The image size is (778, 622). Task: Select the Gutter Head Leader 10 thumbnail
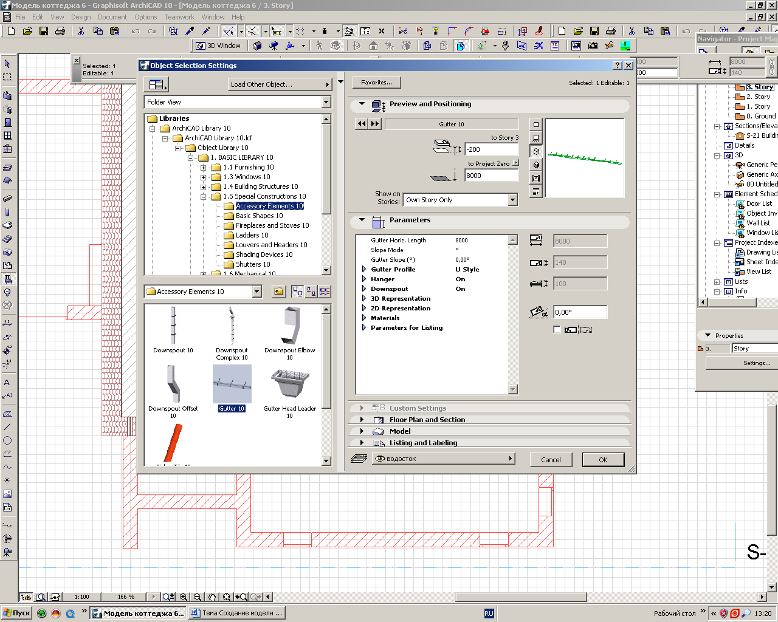[x=290, y=392]
